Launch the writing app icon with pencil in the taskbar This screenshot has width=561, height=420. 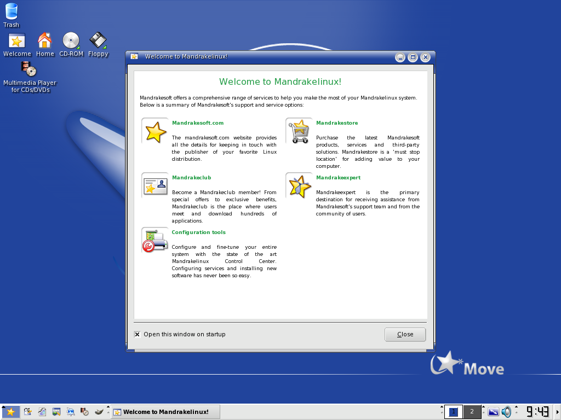[27, 412]
